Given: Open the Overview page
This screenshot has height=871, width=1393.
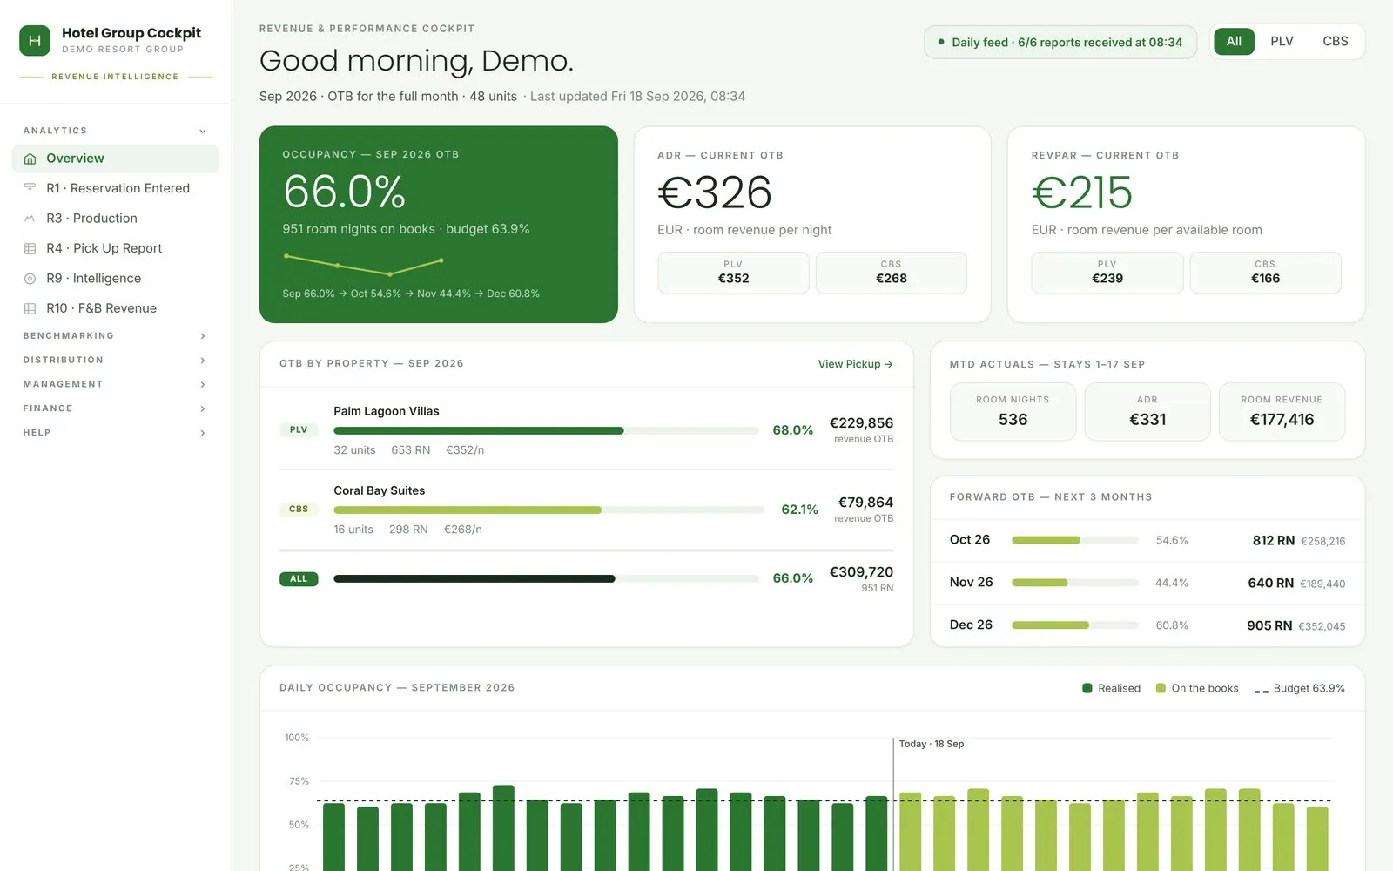Looking at the screenshot, I should [x=116, y=159].
